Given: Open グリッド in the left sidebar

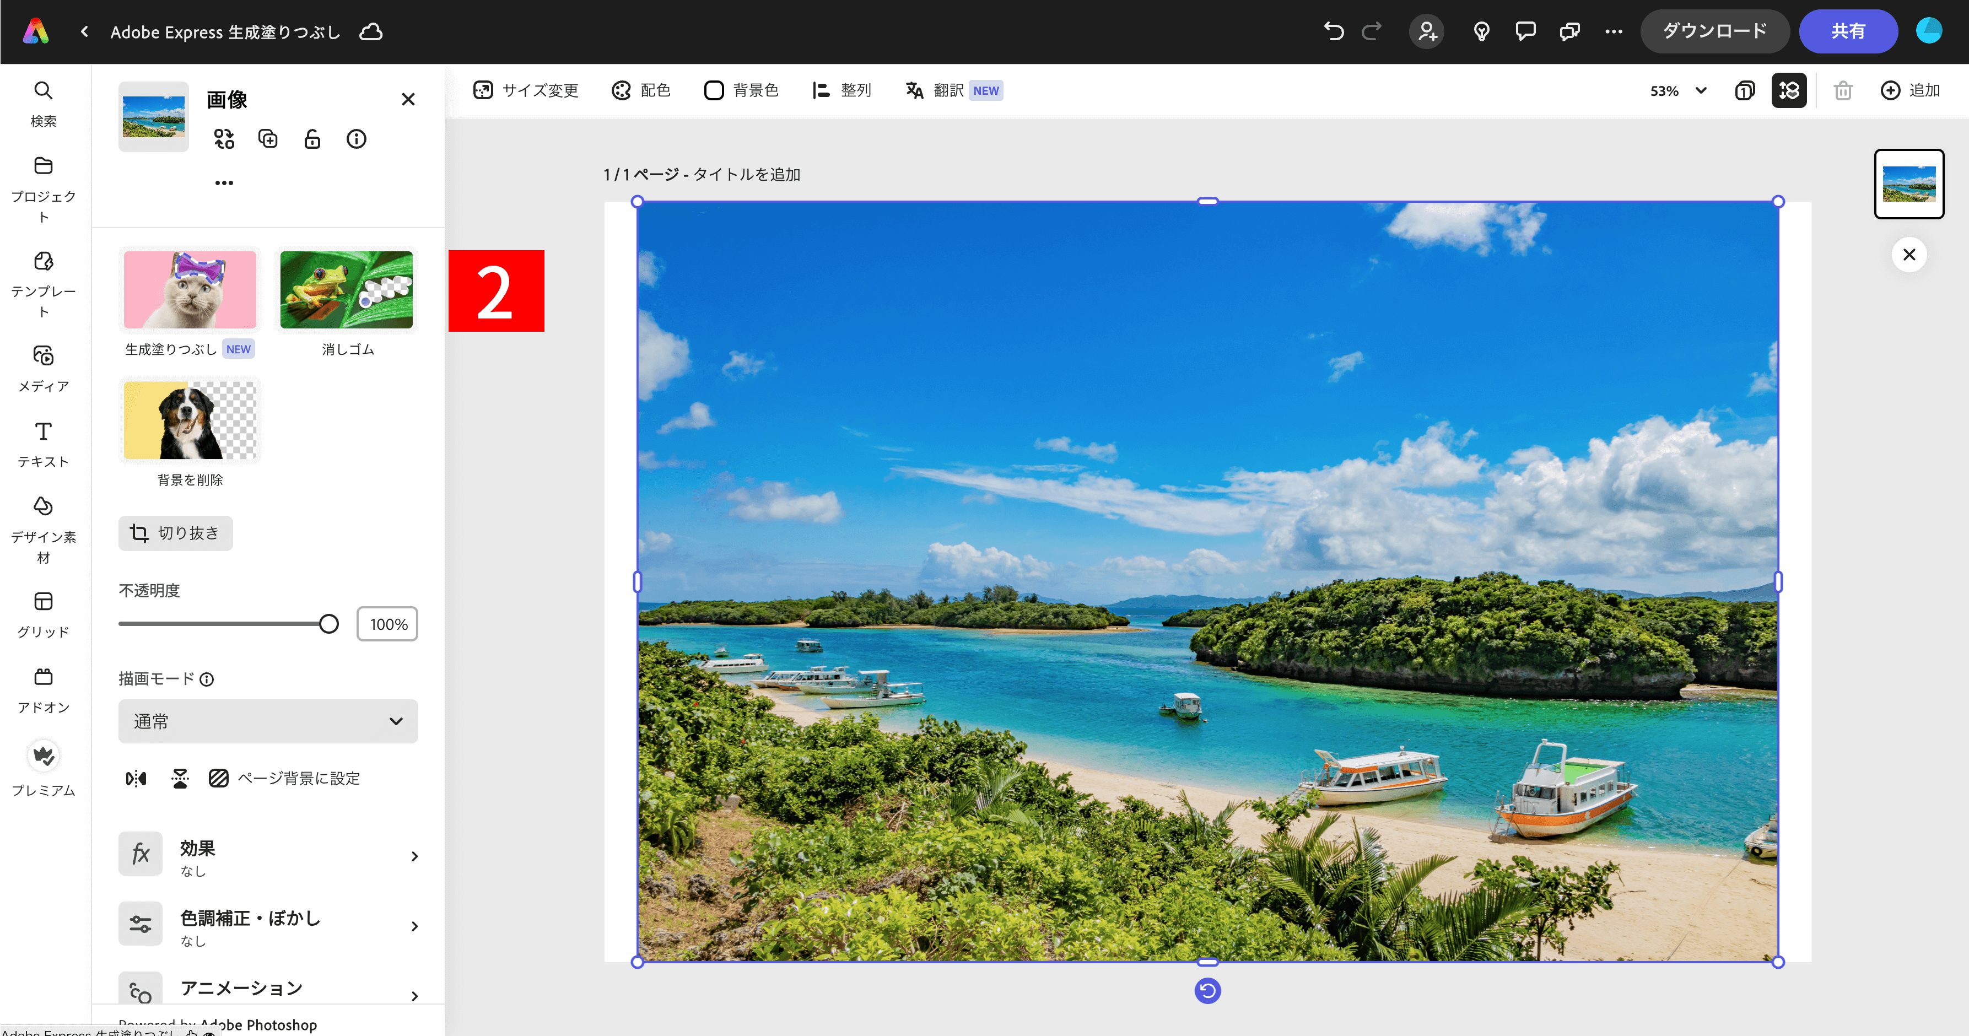Looking at the screenshot, I should 44,615.
